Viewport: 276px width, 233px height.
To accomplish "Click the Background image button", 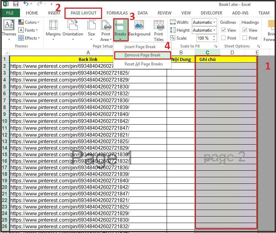I will coord(139,29).
